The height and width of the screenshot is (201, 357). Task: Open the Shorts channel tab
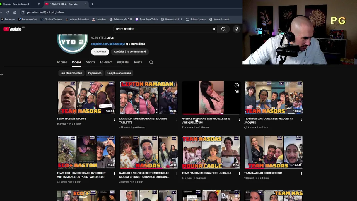coord(91,62)
